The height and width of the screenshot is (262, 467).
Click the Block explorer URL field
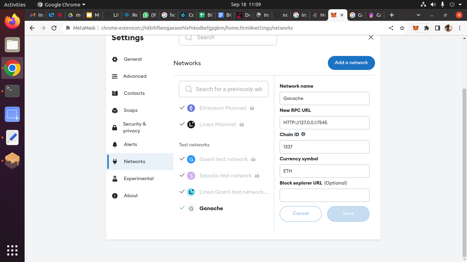pyautogui.click(x=324, y=195)
